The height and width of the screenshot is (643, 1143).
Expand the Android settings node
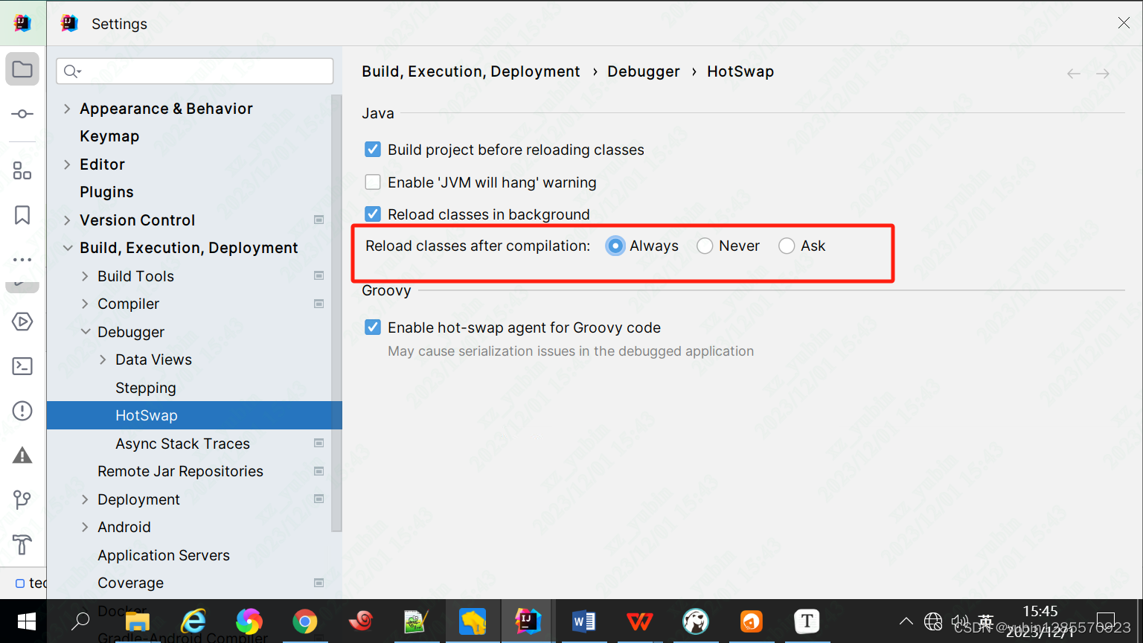85,527
